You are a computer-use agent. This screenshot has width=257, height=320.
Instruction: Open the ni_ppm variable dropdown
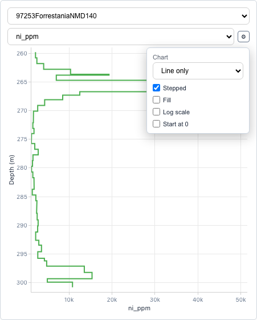tap(121, 37)
